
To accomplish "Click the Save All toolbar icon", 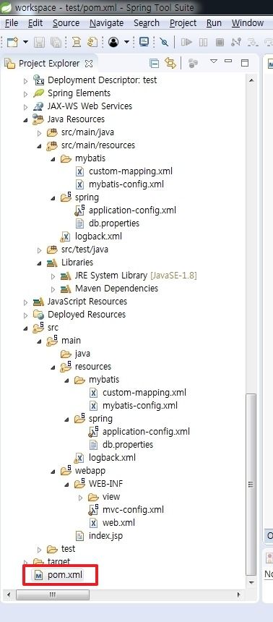I will [x=56, y=43].
